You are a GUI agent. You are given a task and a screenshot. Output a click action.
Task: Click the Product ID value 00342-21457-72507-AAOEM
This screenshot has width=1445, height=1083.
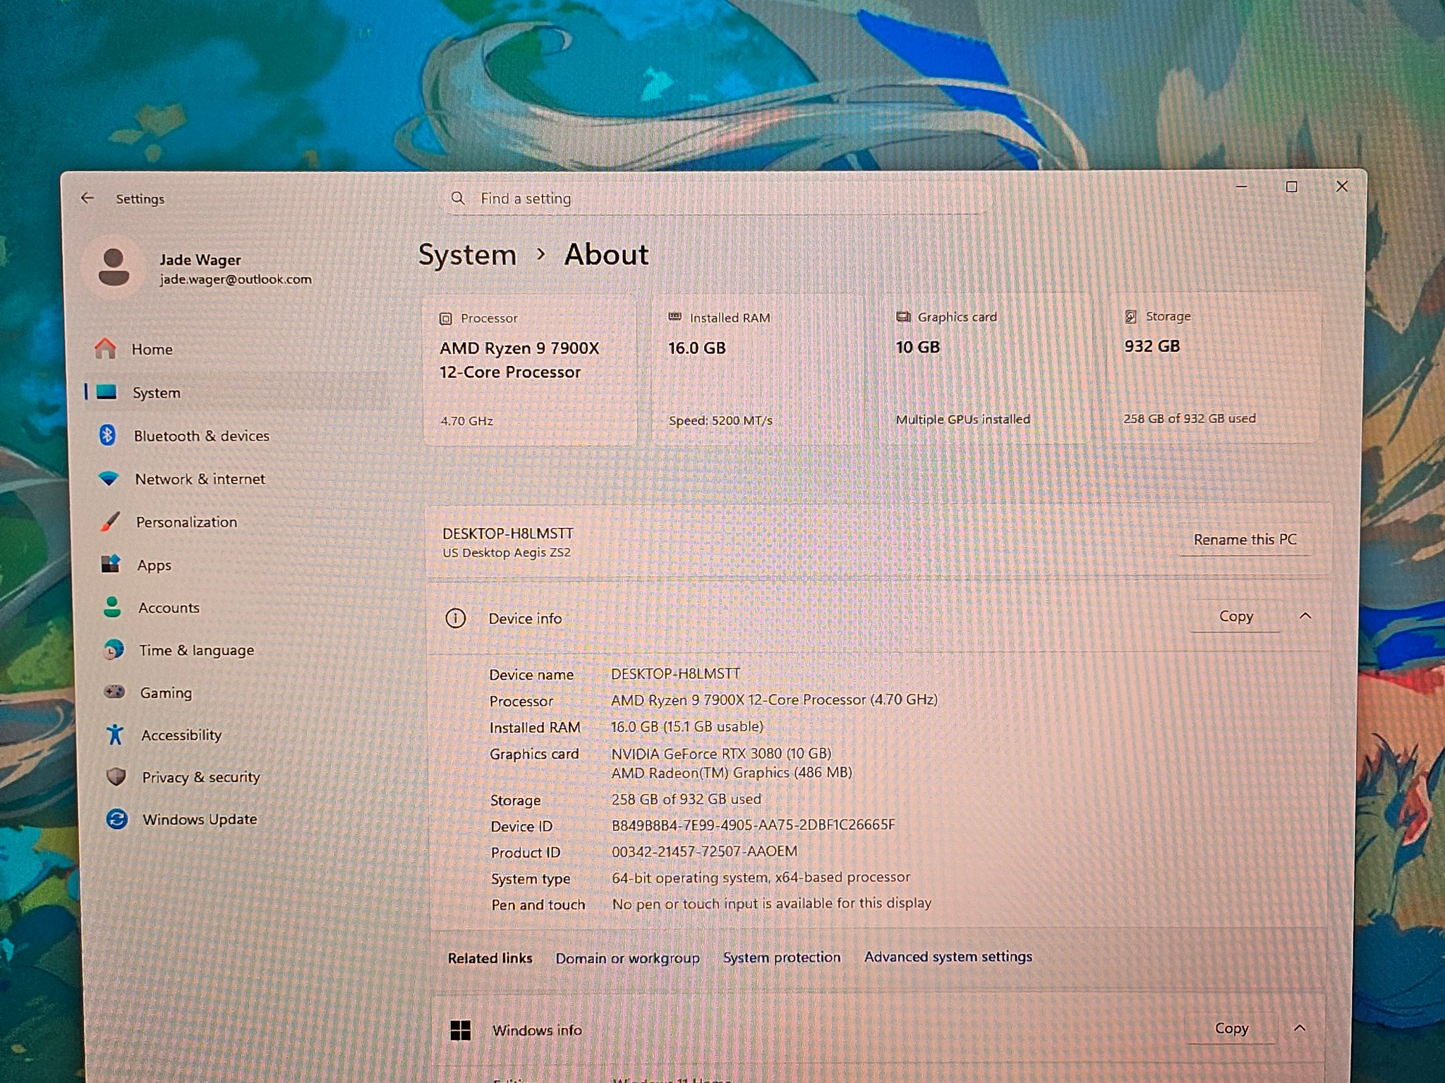[x=704, y=852]
